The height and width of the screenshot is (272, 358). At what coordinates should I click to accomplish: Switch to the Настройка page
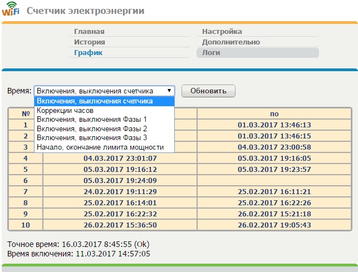pyautogui.click(x=222, y=32)
